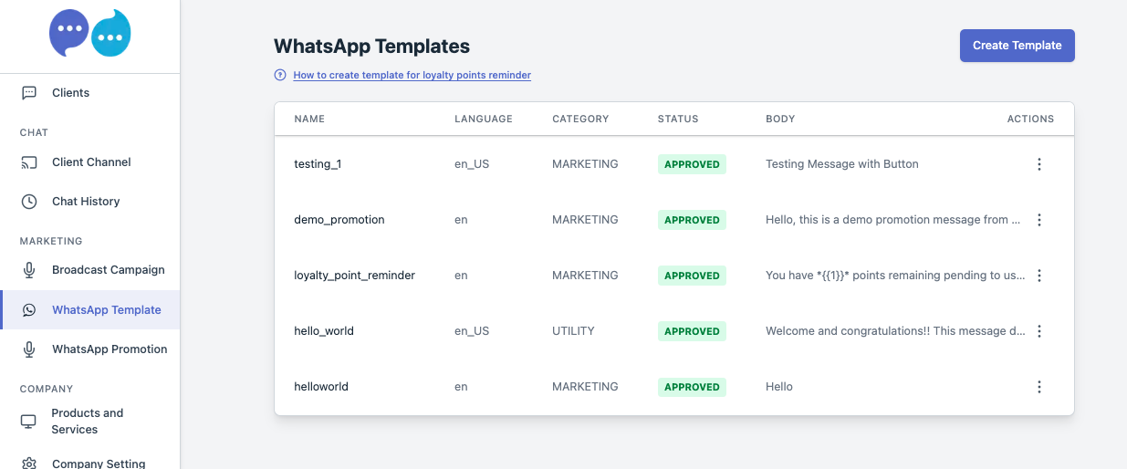Open actions menu for demo_promotion row

tap(1038, 220)
